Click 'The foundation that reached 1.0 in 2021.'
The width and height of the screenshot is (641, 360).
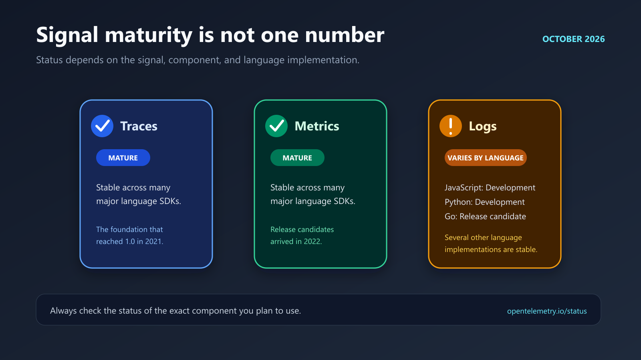tap(130, 236)
